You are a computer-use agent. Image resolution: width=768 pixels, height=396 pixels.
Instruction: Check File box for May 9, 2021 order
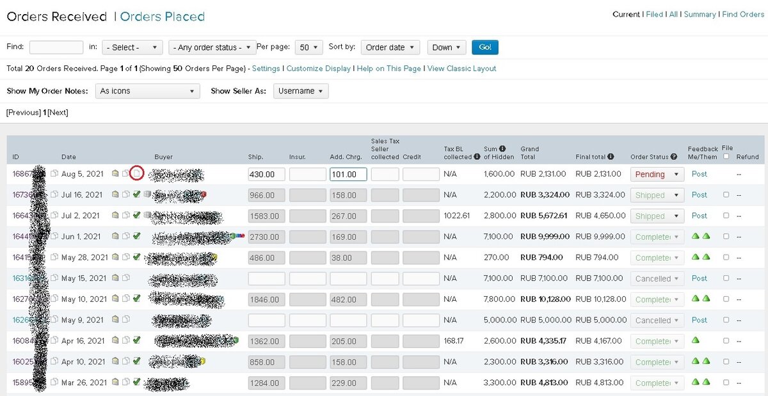726,320
